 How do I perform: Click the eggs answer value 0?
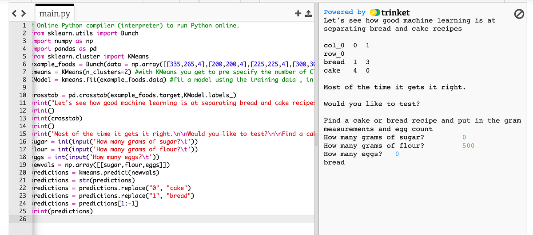(397, 154)
